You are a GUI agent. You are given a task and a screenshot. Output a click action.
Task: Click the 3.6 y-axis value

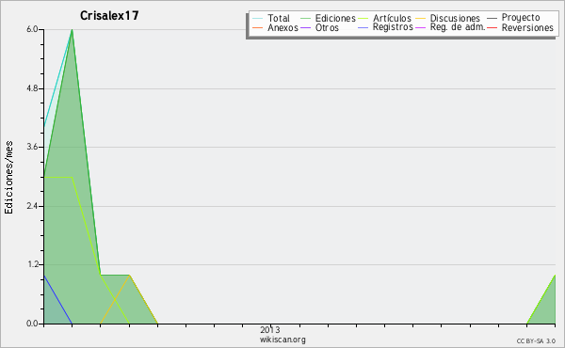[32, 147]
